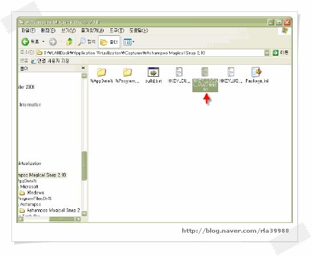Select the Ashampoo folder in tree

(x=30, y=204)
